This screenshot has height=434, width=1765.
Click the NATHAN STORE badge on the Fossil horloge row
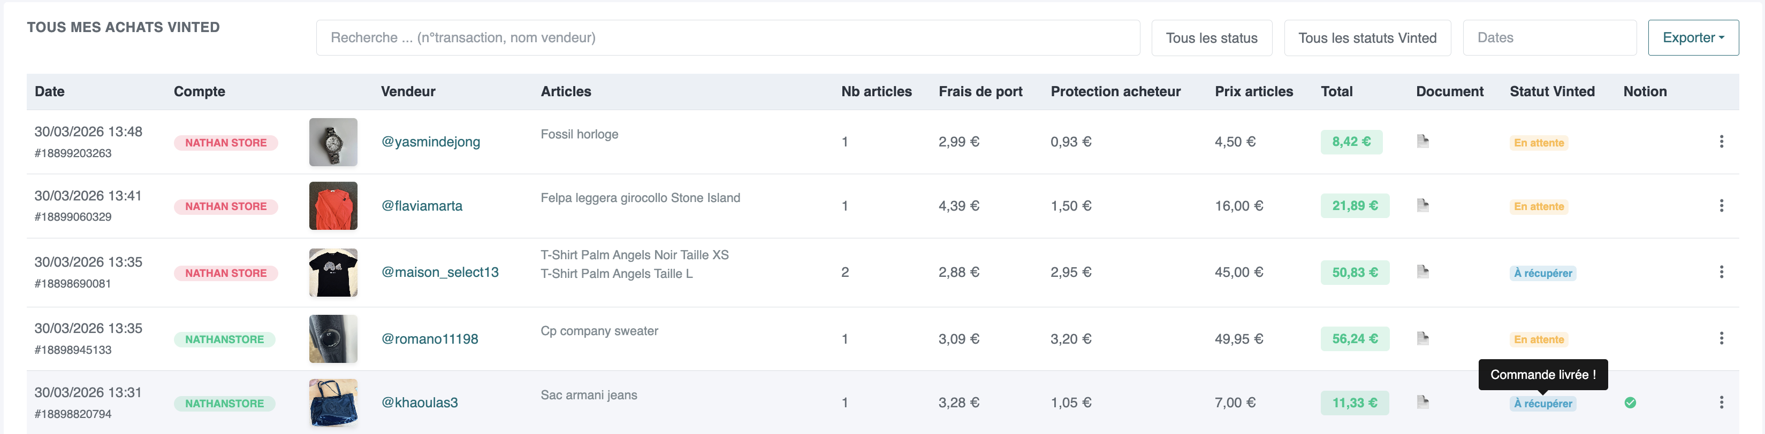tap(226, 142)
